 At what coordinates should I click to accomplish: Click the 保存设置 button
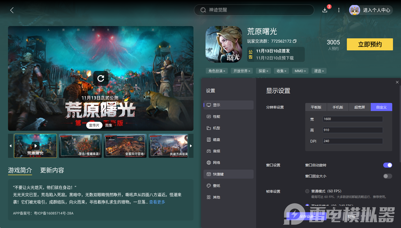click(306, 216)
